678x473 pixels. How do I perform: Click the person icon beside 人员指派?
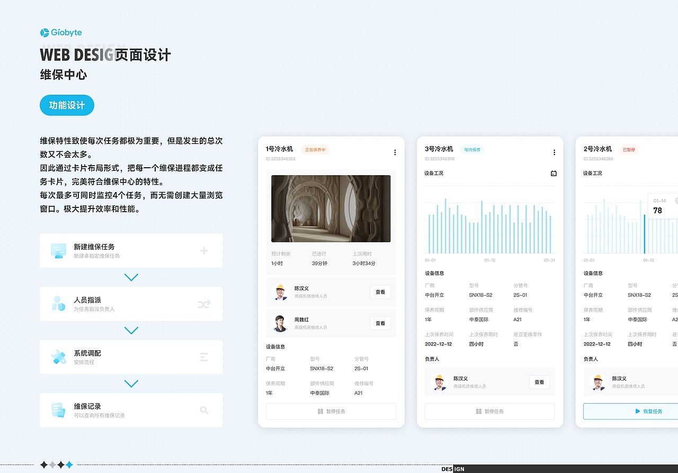(58, 304)
